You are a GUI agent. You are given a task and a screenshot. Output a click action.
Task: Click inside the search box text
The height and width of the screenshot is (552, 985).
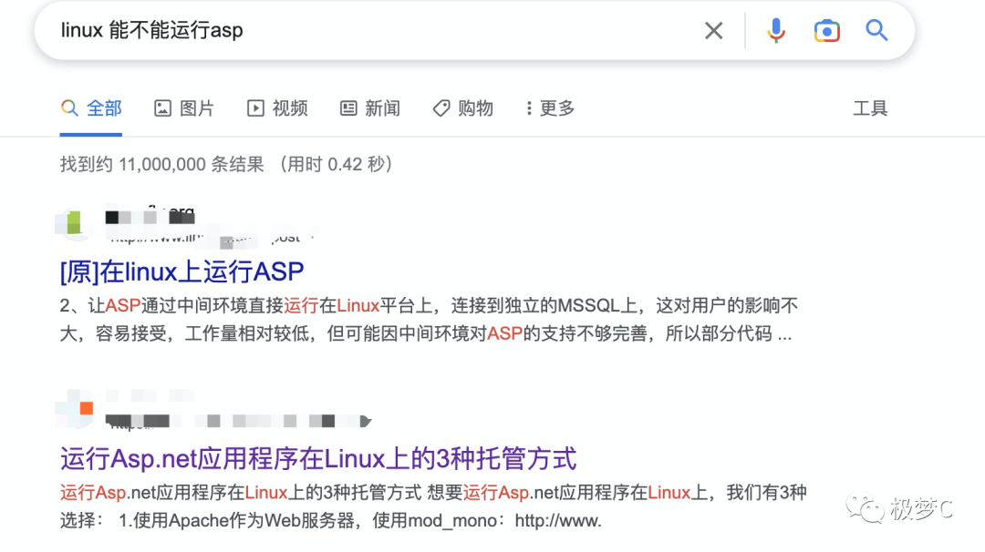151,30
